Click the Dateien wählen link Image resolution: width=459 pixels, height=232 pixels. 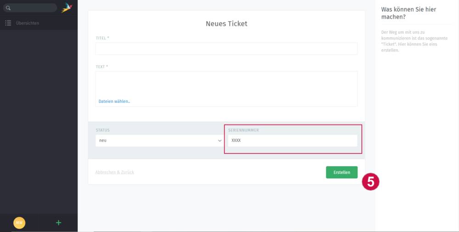pyautogui.click(x=114, y=101)
